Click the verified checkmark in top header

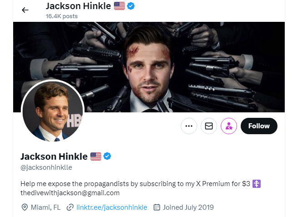[131, 6]
